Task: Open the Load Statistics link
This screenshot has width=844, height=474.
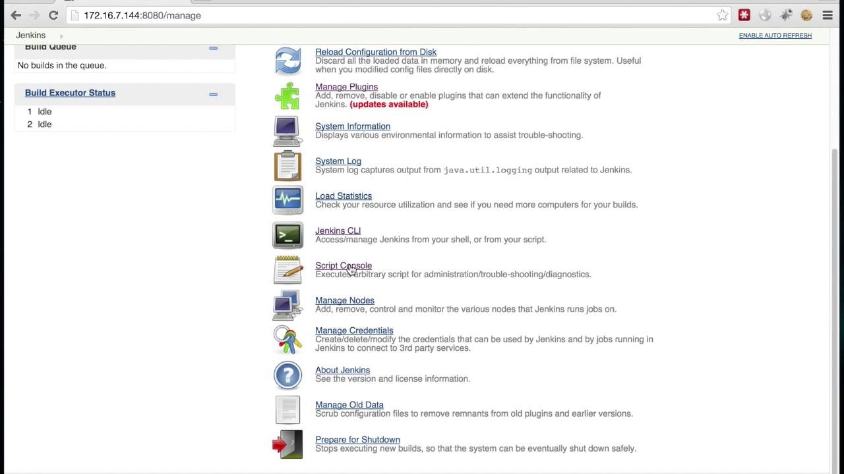Action: [344, 196]
